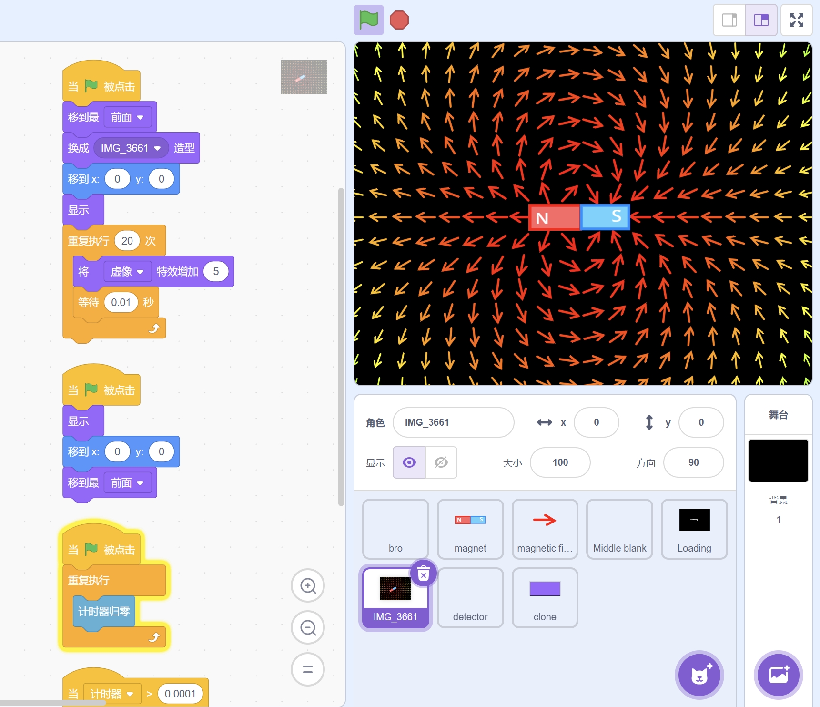Click the sprite name field IMG_3661
The image size is (820, 707).
[x=453, y=422]
